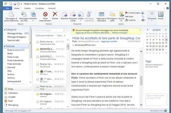Select day 21 in giugno calendar
Viewport: 171px width, 113px height.
coord(156,46)
